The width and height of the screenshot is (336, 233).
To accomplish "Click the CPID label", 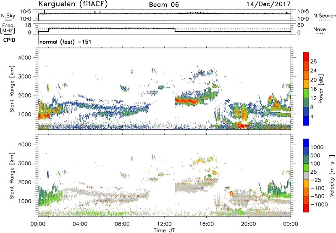I will click(x=9, y=40).
